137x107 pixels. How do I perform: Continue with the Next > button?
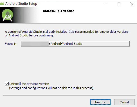pyautogui.click(x=100, y=102)
